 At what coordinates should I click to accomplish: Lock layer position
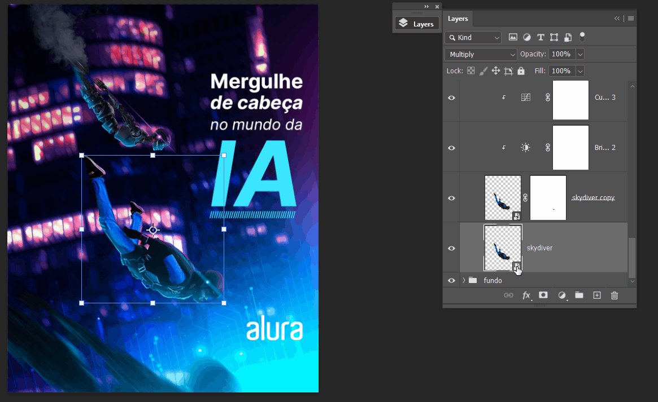495,71
